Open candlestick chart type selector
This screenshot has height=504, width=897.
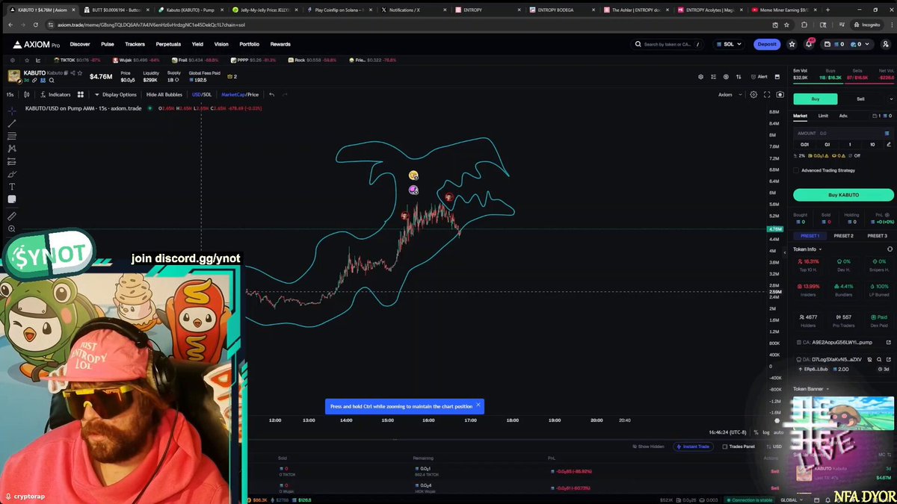27,95
